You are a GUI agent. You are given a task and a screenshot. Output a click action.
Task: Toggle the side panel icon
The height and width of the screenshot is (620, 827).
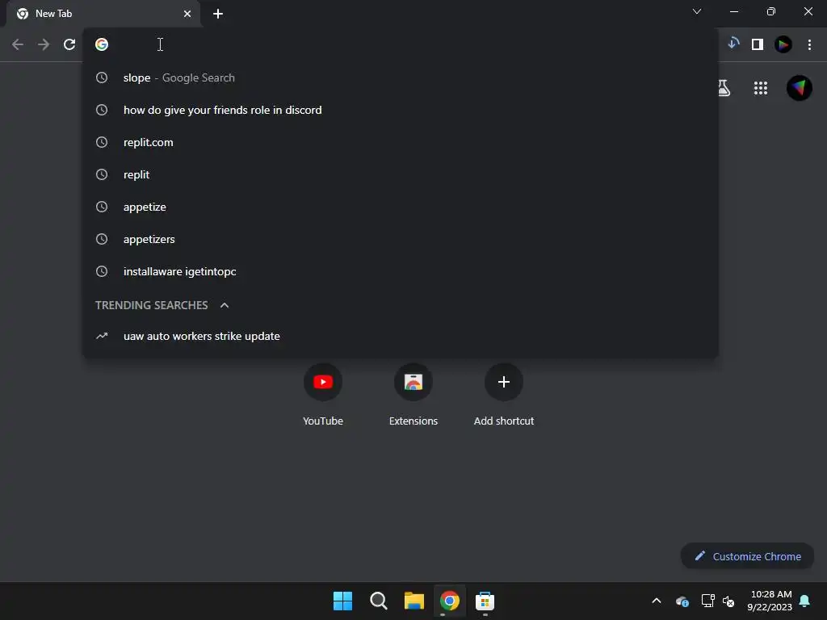(x=758, y=45)
